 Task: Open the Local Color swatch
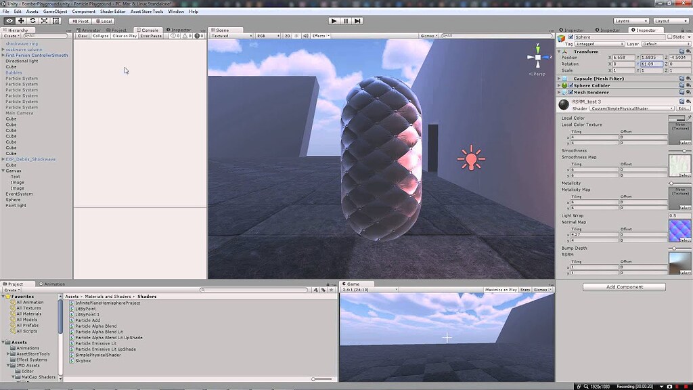[x=678, y=118]
